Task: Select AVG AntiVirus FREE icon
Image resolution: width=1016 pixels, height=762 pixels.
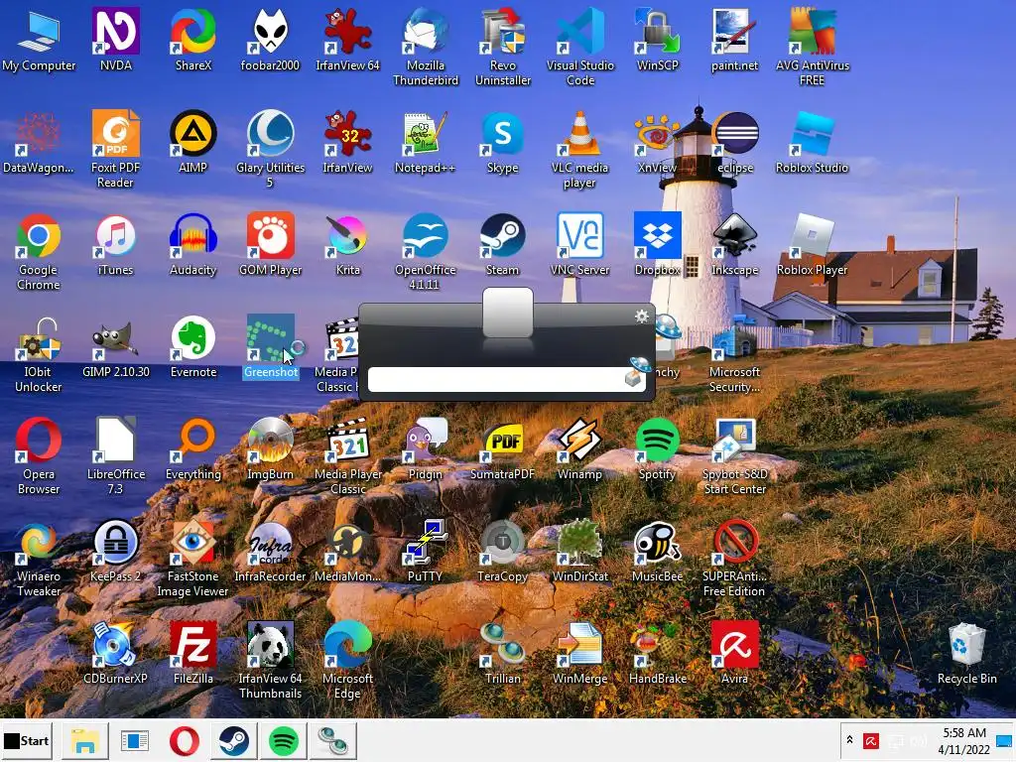Action: pos(812,47)
